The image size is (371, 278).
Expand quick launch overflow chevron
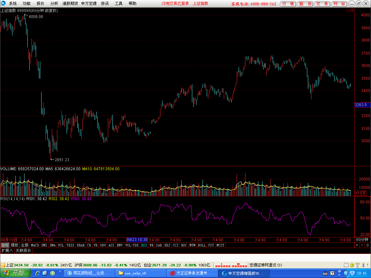point(60,272)
